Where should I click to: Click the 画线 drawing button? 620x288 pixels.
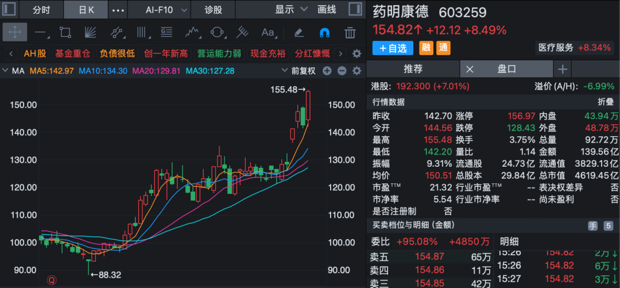[327, 10]
